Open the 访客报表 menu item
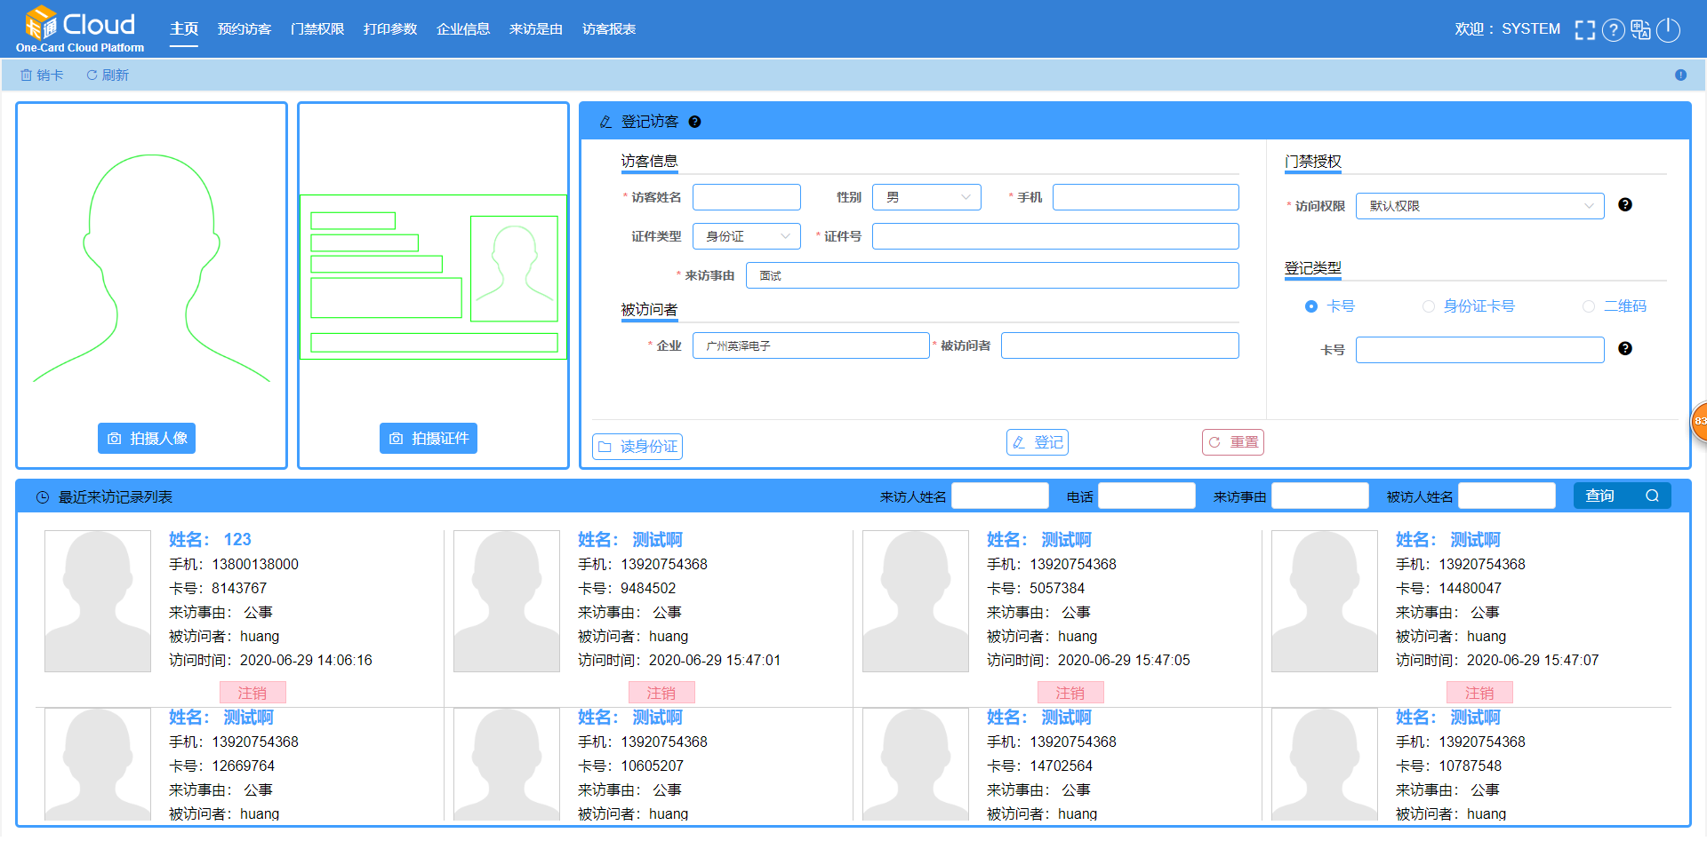Image resolution: width=1707 pixels, height=841 pixels. click(x=609, y=29)
